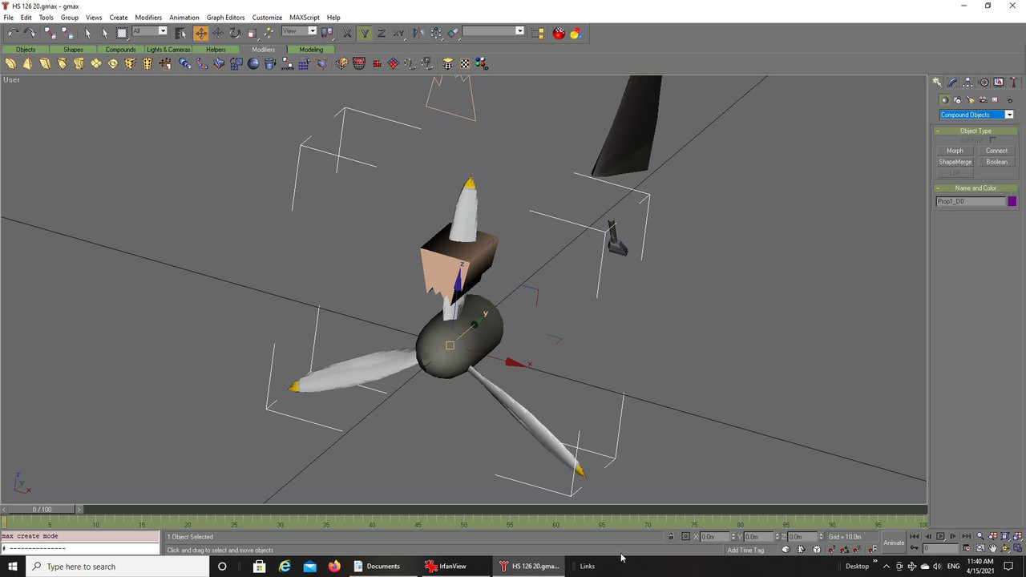Open the Time Configuration clock icon
The height and width of the screenshot is (577, 1026).
point(967,549)
